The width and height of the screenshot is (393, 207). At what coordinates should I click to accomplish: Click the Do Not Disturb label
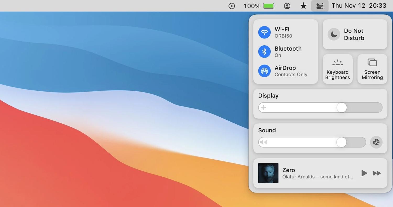click(x=354, y=34)
